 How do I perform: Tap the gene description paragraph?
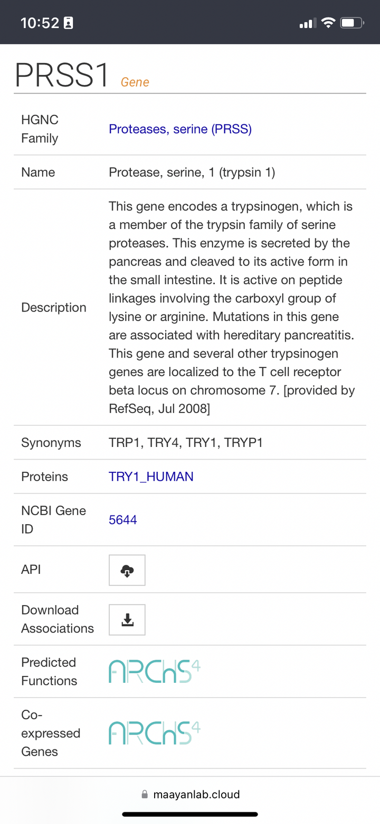231,307
